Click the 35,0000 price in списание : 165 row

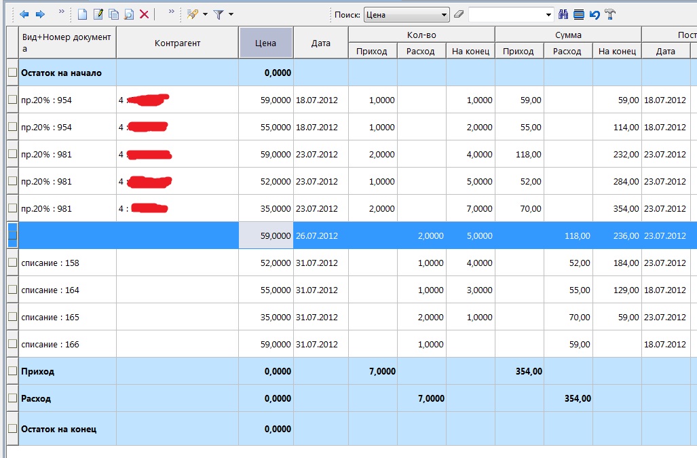point(266,317)
